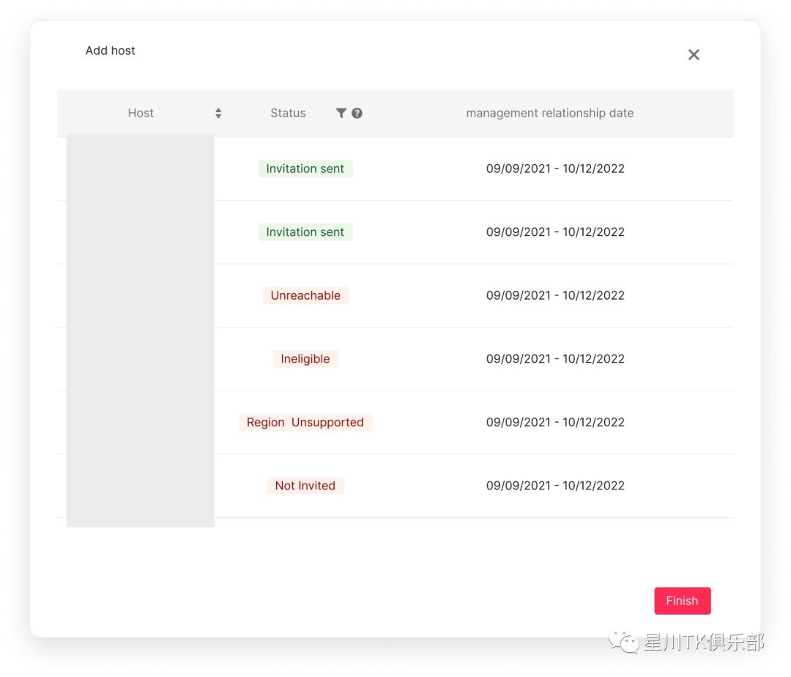
Task: Sort hosts using the Host column arrows
Action: pyautogui.click(x=218, y=113)
